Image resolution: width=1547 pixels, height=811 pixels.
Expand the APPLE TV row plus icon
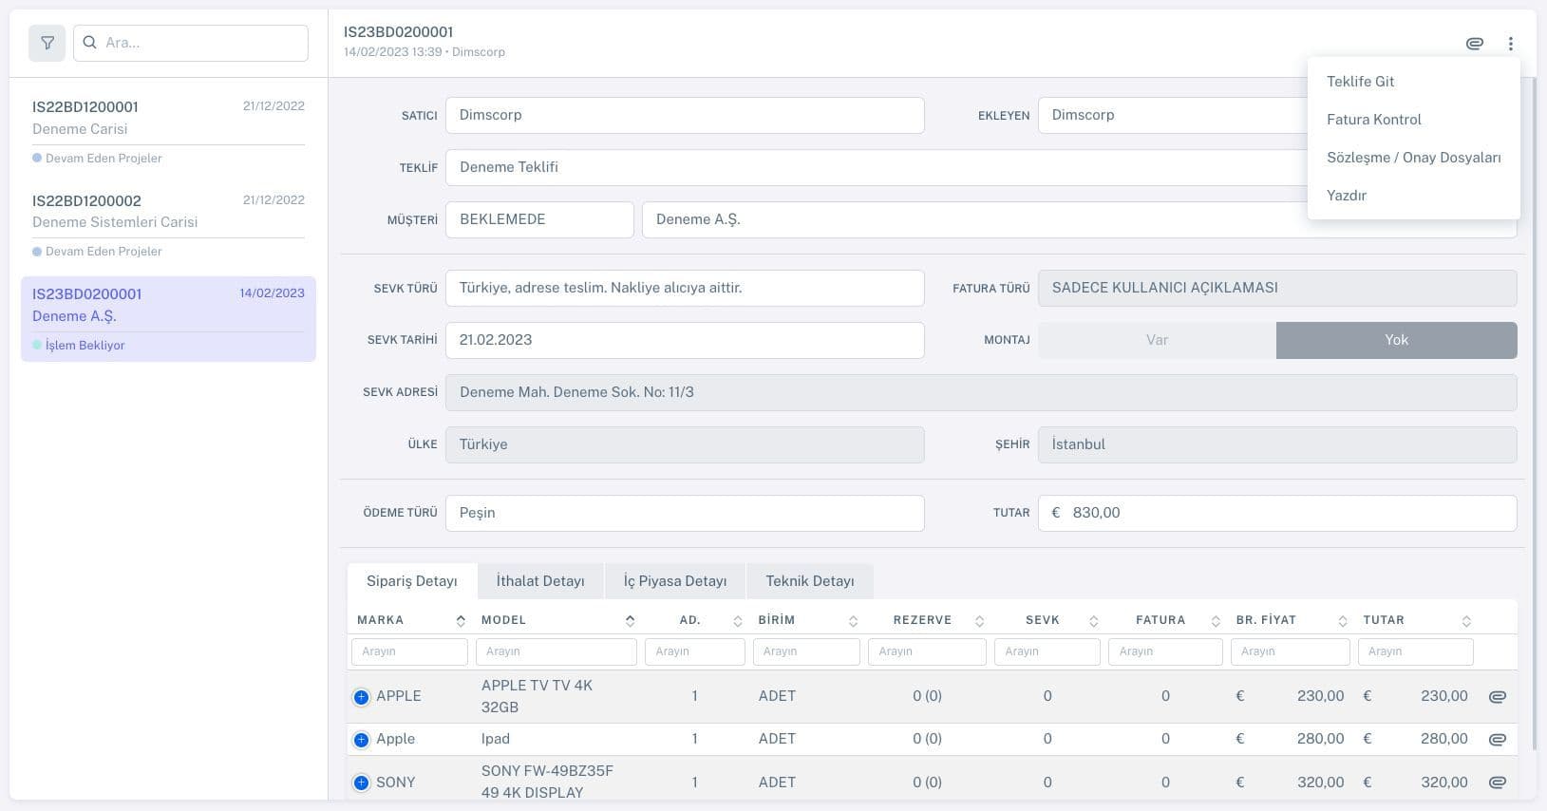click(361, 697)
